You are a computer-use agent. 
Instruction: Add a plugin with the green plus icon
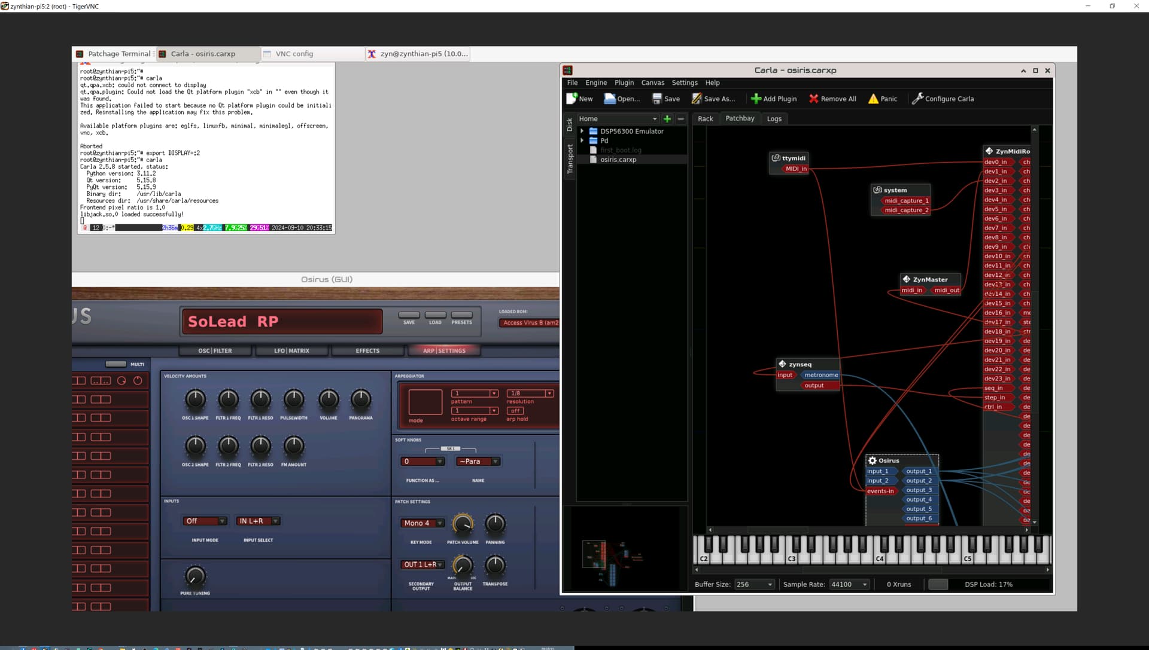point(756,99)
